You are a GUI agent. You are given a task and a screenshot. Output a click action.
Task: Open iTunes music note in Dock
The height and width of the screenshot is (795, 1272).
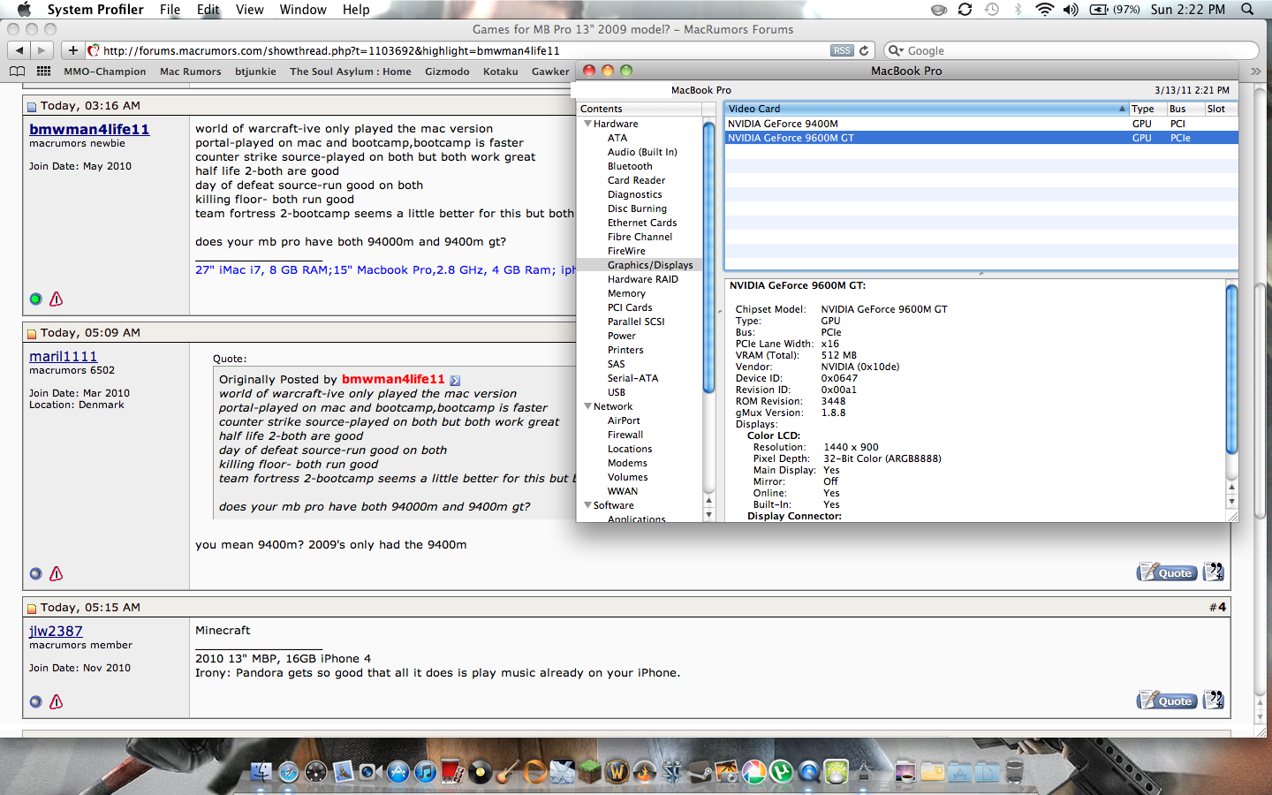[x=426, y=772]
